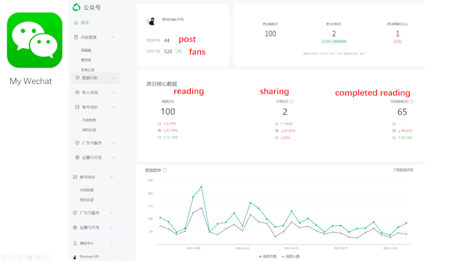The width and height of the screenshot is (465, 261).
Task: Click the help icon beside completed reading label
Action: pyautogui.click(x=412, y=102)
